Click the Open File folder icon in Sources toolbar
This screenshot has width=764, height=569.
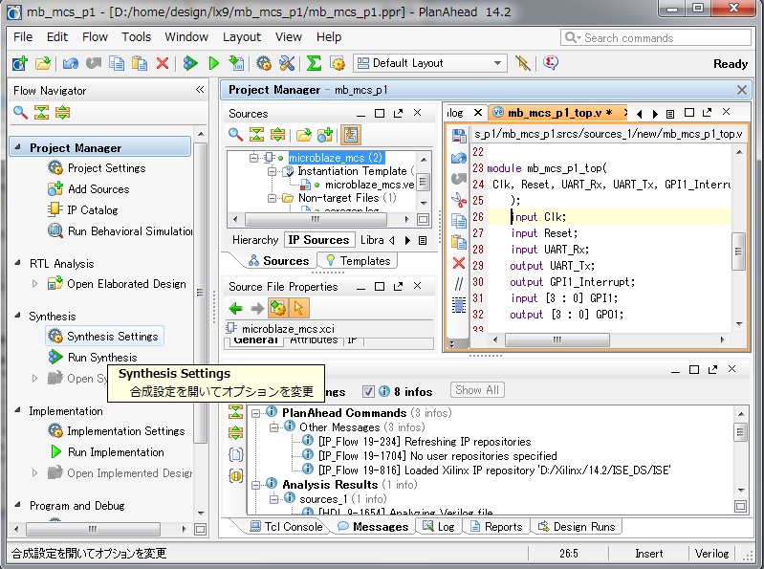tap(303, 135)
